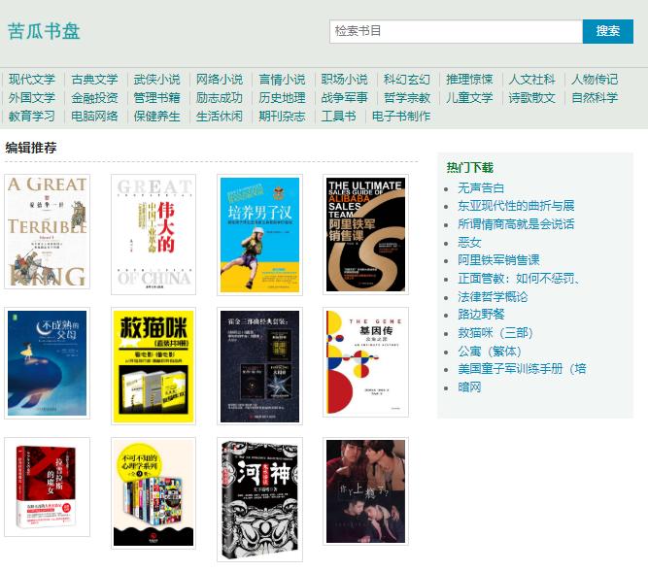The image size is (648, 571).
Task: Open the 武侠小说 category
Action: (157, 80)
